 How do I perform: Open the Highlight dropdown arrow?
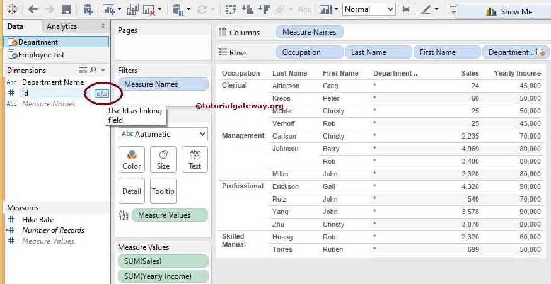(x=436, y=10)
